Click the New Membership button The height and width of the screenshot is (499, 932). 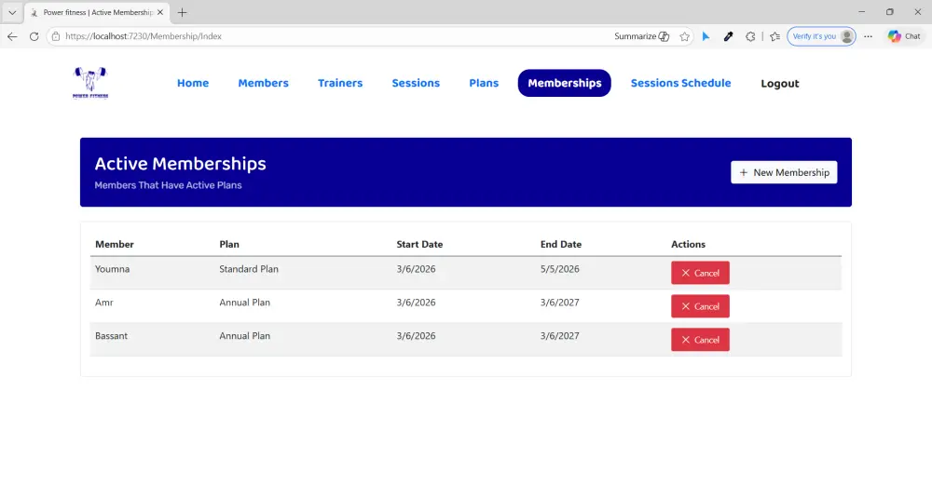(784, 172)
